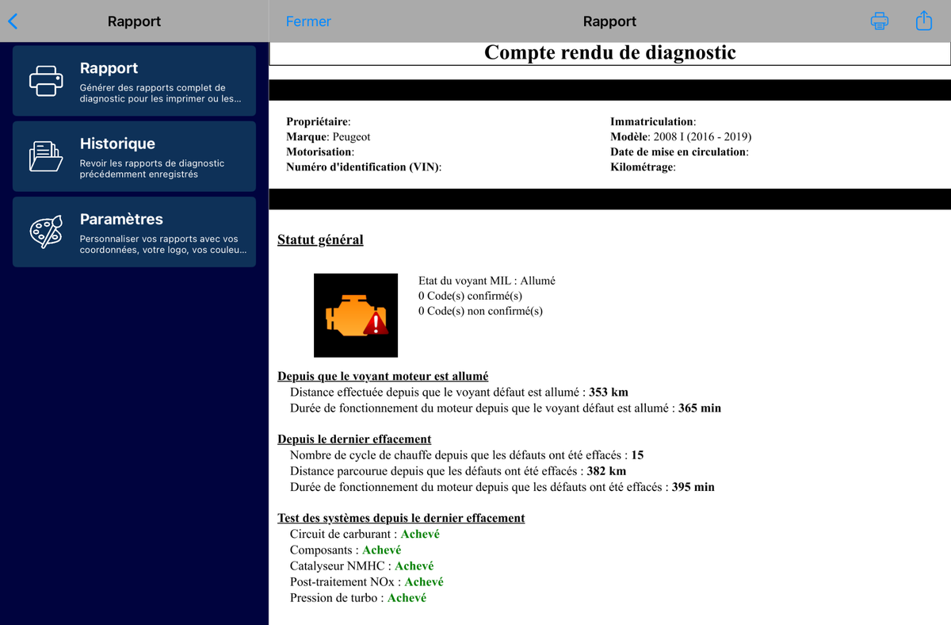
Task: Click the Kilométrage label
Action: click(643, 167)
